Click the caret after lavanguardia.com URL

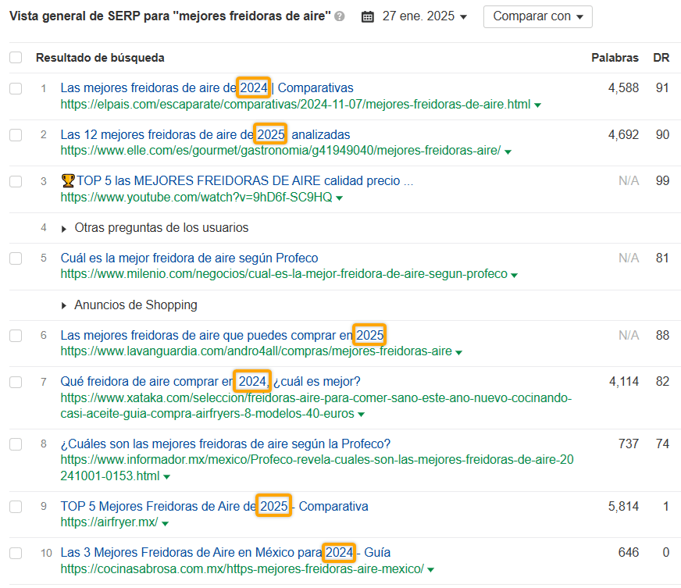coord(459,352)
